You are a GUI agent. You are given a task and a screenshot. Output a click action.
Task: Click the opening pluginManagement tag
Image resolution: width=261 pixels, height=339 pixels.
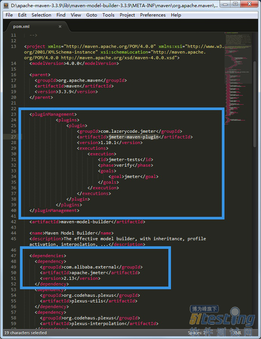pos(53,114)
